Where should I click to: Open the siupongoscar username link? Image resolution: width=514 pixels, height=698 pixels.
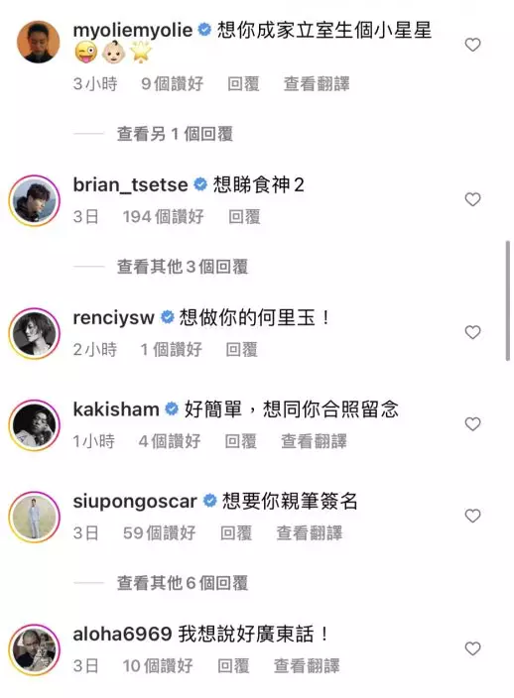click(135, 502)
